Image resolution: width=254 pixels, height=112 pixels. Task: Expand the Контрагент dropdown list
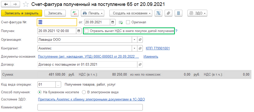[x=135, y=48]
